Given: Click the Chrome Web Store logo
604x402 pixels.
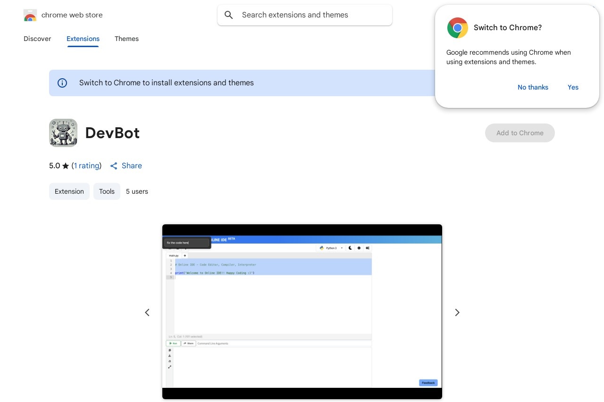Looking at the screenshot, I should [30, 15].
